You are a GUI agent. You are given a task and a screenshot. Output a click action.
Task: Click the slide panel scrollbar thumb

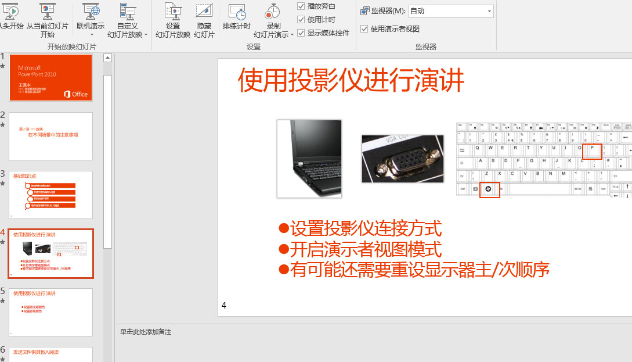click(107, 162)
